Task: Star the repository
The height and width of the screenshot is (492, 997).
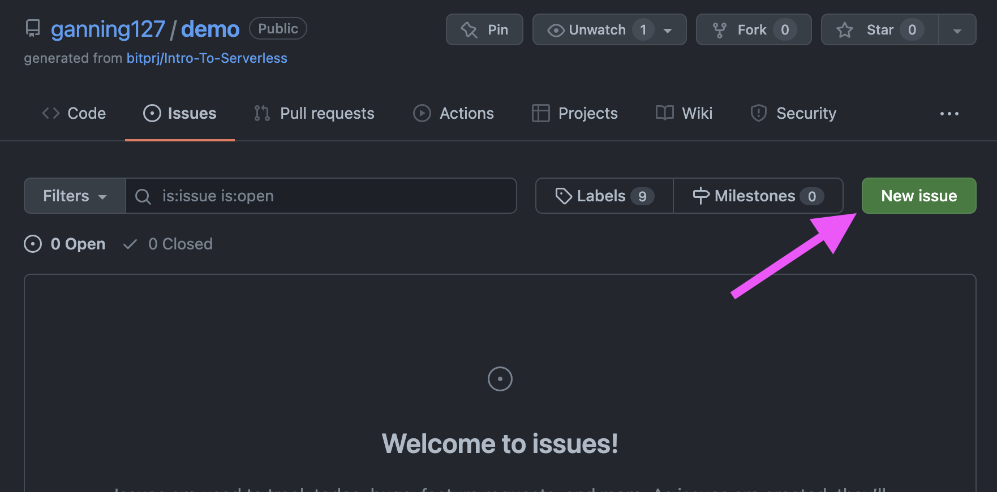Action: click(x=880, y=29)
